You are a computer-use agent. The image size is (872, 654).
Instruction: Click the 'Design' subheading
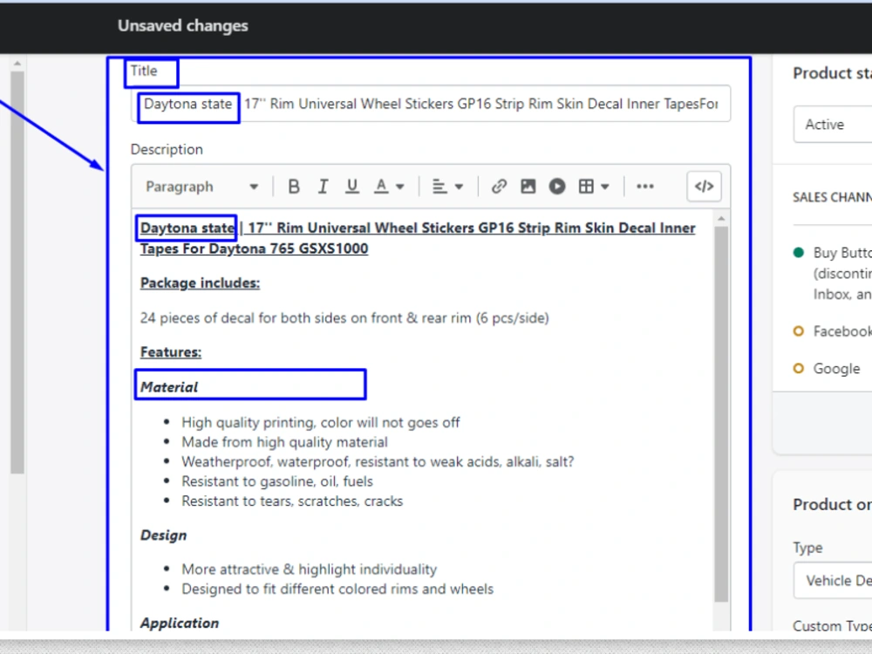(164, 535)
